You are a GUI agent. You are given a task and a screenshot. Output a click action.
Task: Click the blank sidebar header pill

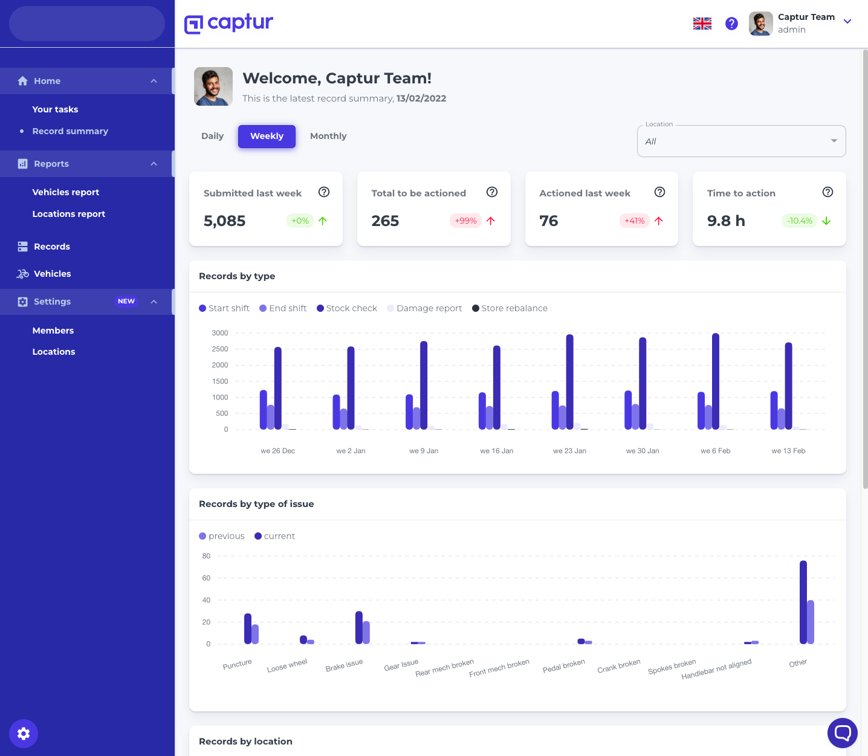tap(87, 24)
